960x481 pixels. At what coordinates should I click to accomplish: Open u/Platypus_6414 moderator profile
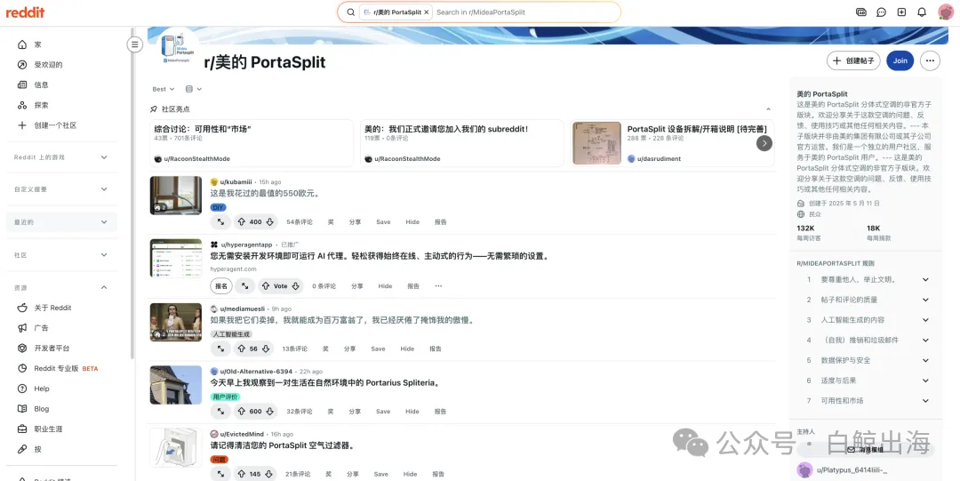click(852, 470)
